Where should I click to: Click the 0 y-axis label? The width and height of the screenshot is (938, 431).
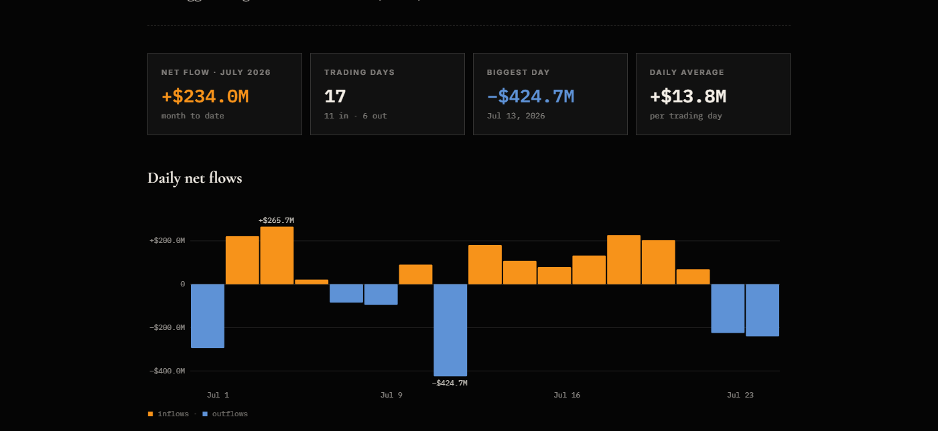(x=183, y=284)
